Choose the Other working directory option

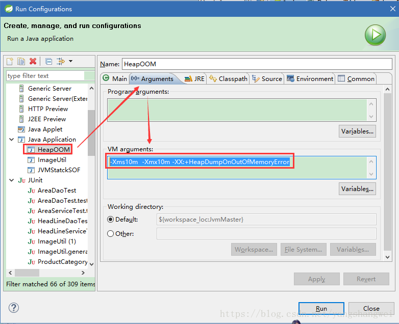click(111, 234)
